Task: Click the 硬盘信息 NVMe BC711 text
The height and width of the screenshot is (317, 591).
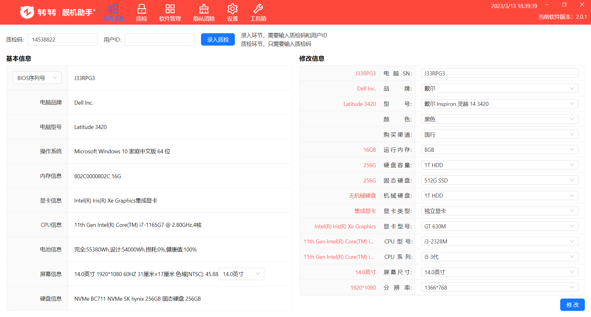Action: (138, 299)
